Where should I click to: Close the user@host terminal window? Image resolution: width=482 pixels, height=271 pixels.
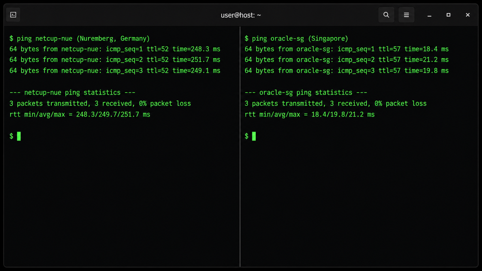(x=468, y=15)
